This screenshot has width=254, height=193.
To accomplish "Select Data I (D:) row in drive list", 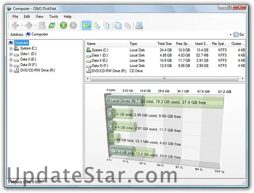I will pos(165,55).
